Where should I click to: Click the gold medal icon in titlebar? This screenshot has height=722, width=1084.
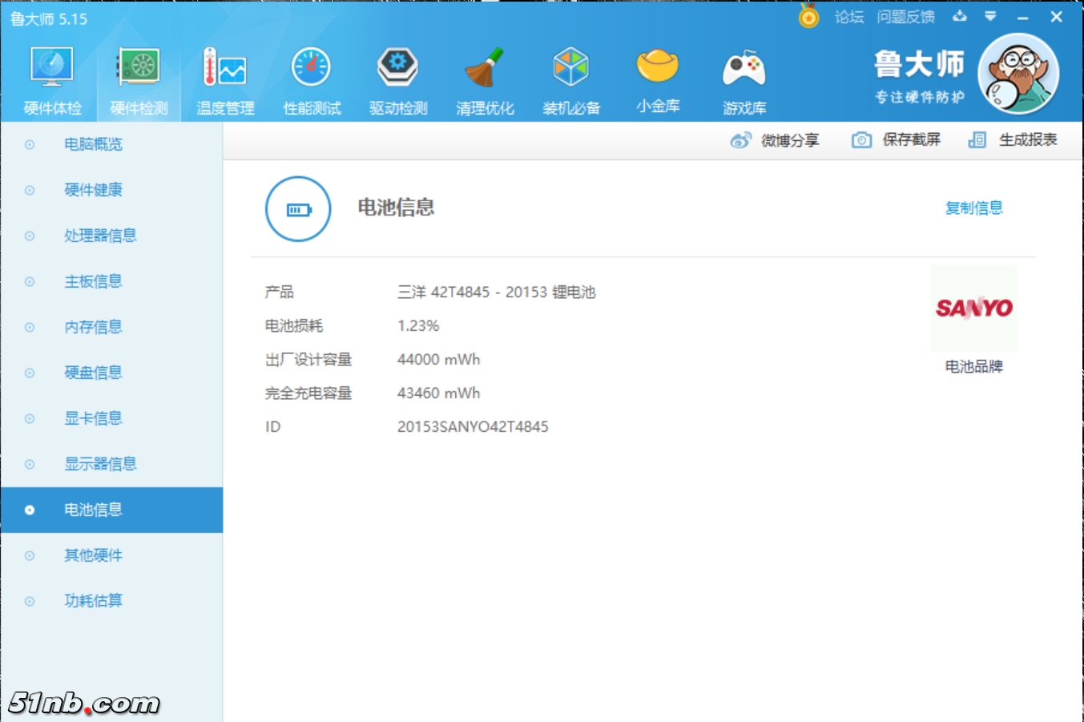(x=807, y=16)
